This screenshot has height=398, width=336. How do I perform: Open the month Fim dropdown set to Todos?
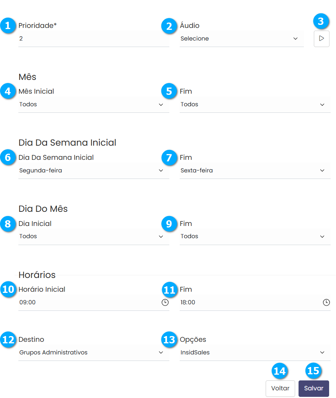255,104
